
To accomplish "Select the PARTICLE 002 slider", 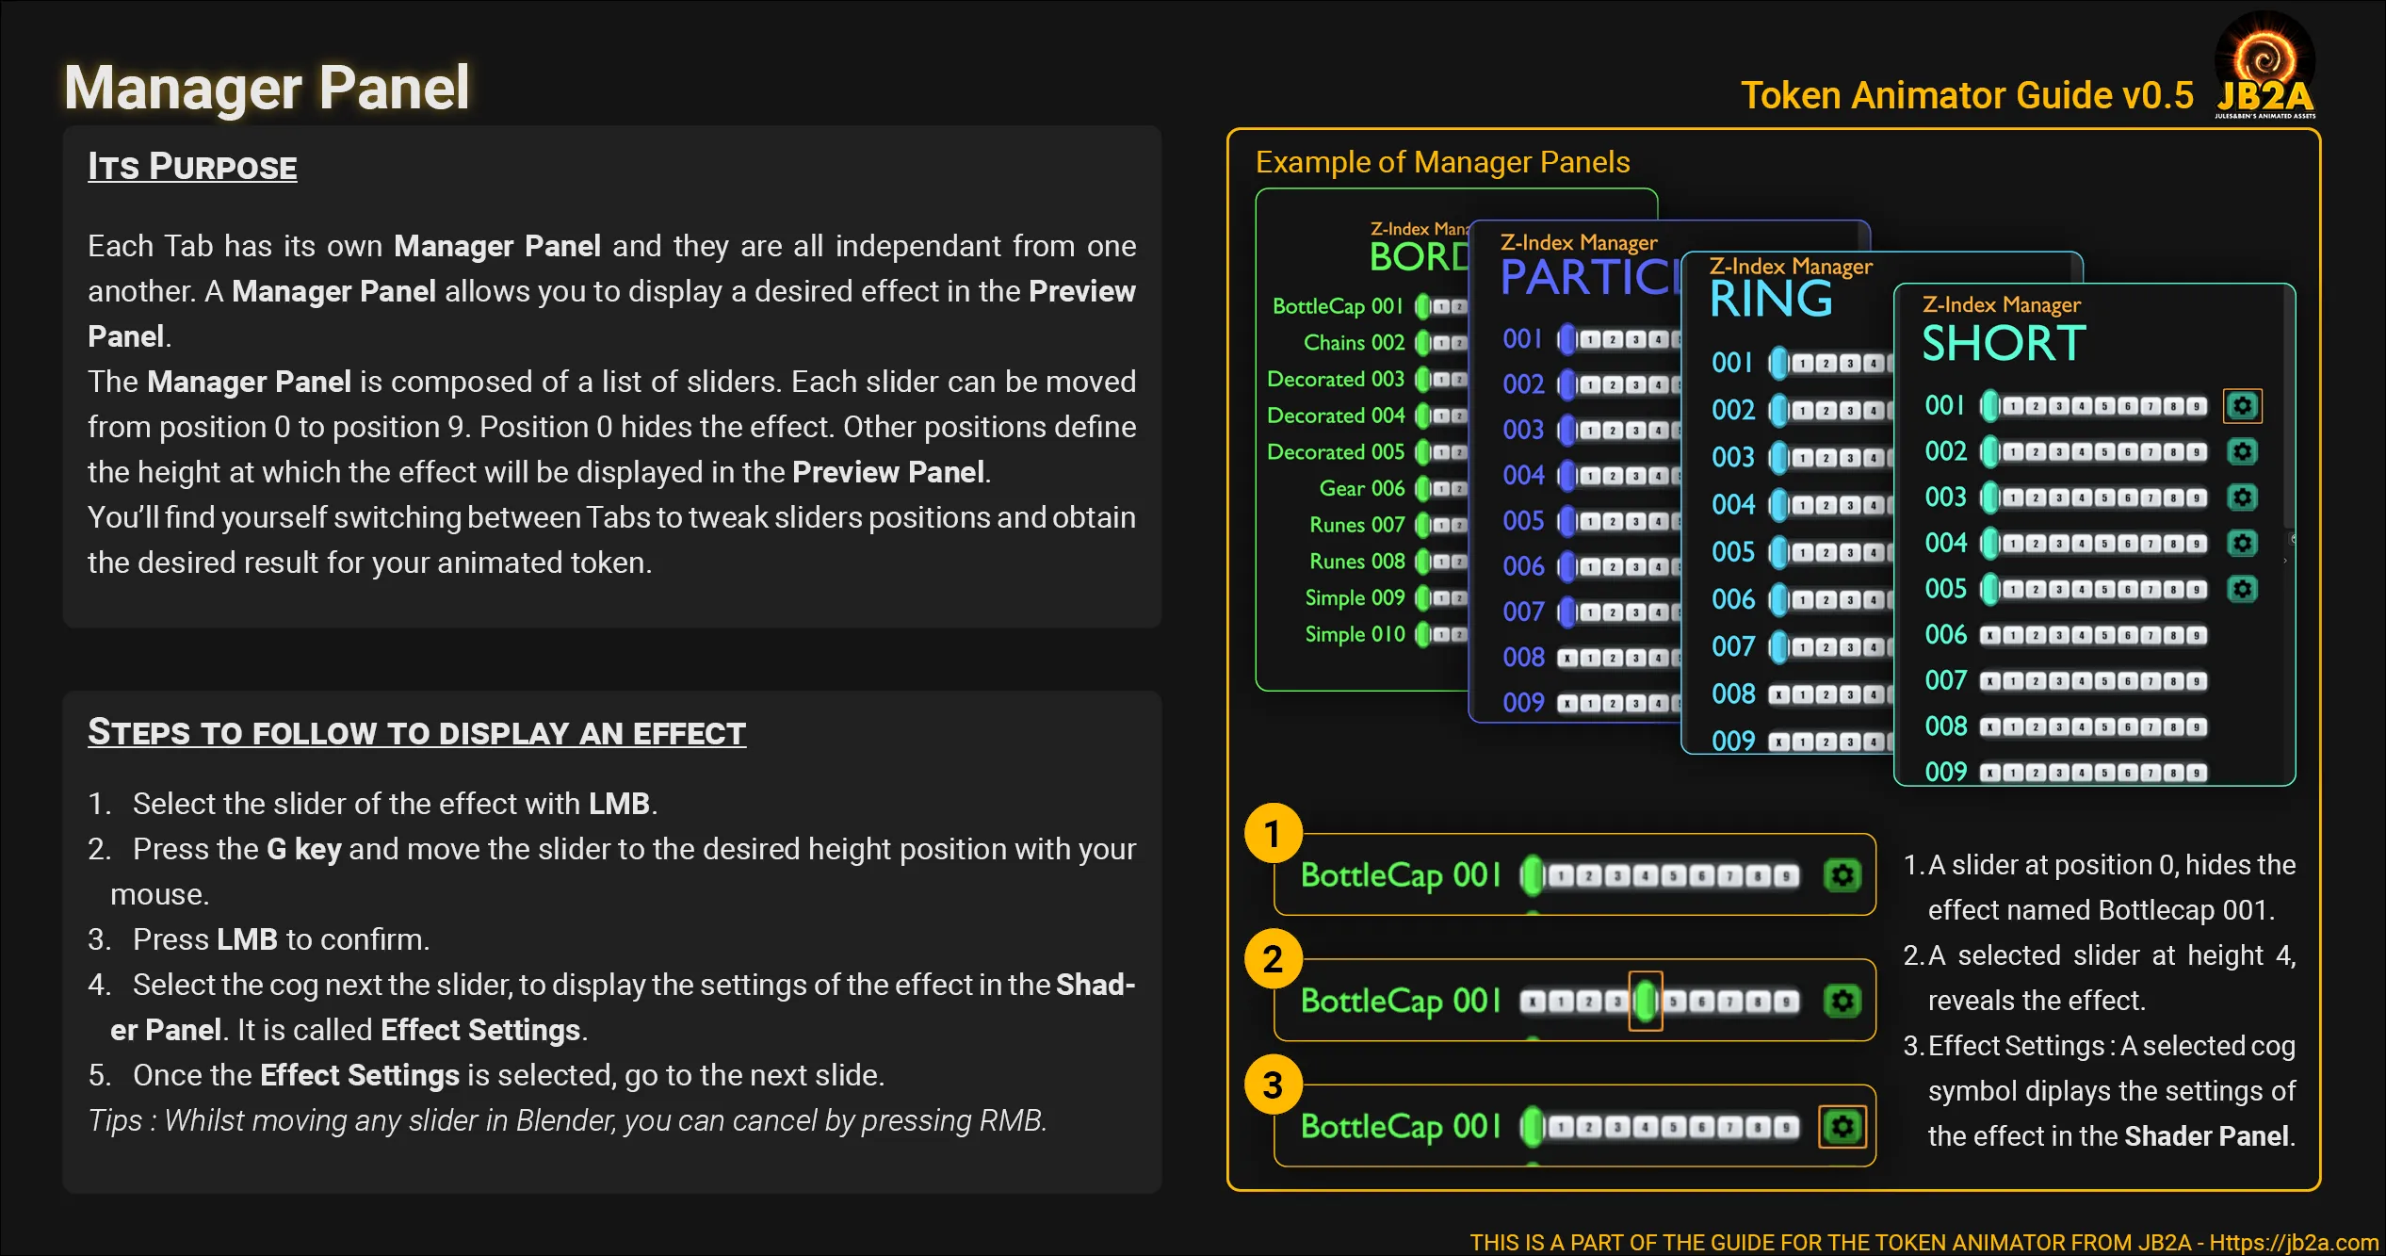I will click(1618, 384).
